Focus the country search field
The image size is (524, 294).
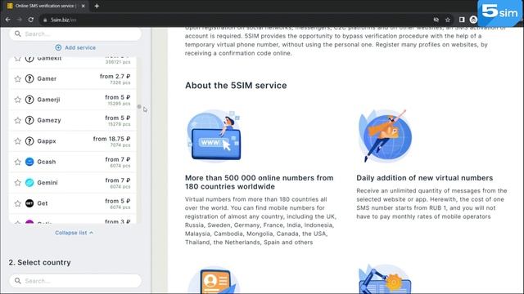(75, 281)
